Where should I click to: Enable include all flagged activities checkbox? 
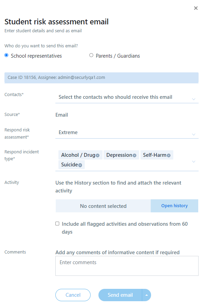tap(57, 223)
